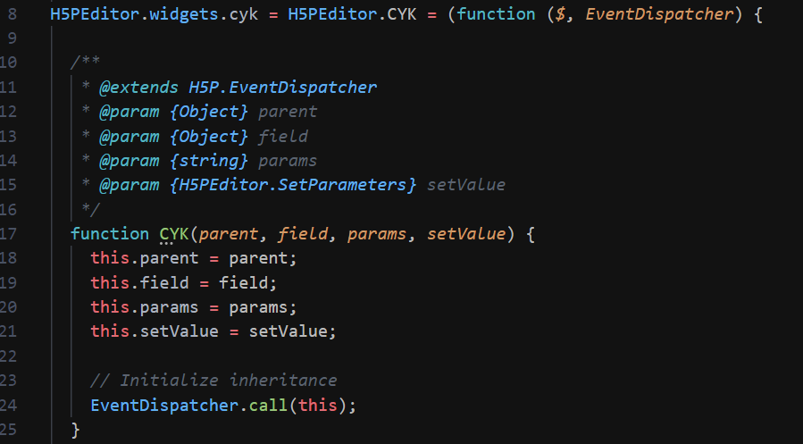Click the EventDispatcher.call(this) statement
Viewport: 803px width, 444px height.
coord(223,405)
